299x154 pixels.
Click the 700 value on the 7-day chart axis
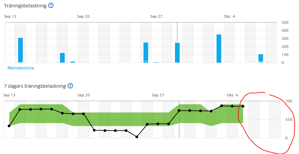(288, 101)
